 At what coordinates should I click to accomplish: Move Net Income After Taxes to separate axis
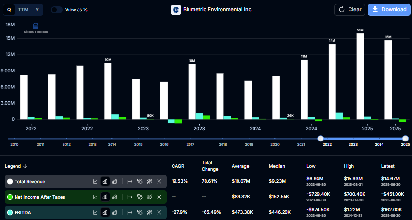(130, 197)
